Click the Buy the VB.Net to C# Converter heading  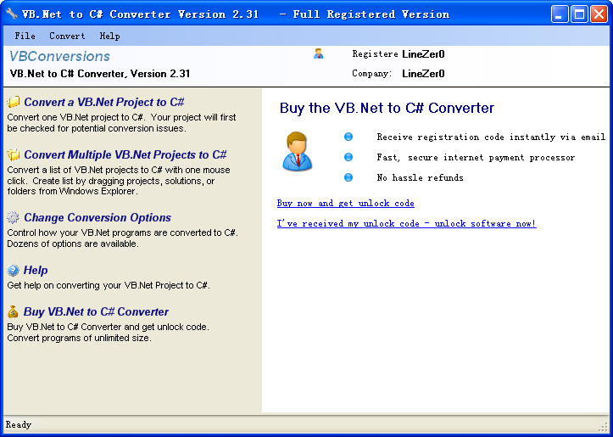(x=387, y=108)
